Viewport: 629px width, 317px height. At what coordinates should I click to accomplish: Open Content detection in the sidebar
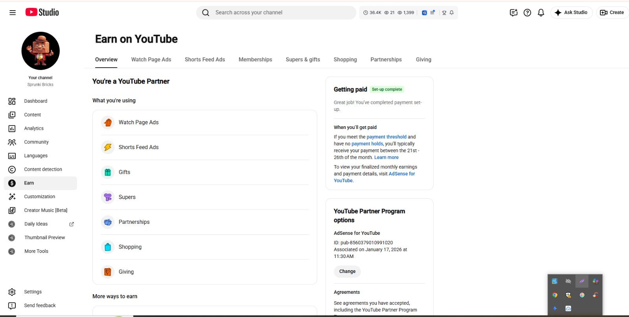pos(40,170)
